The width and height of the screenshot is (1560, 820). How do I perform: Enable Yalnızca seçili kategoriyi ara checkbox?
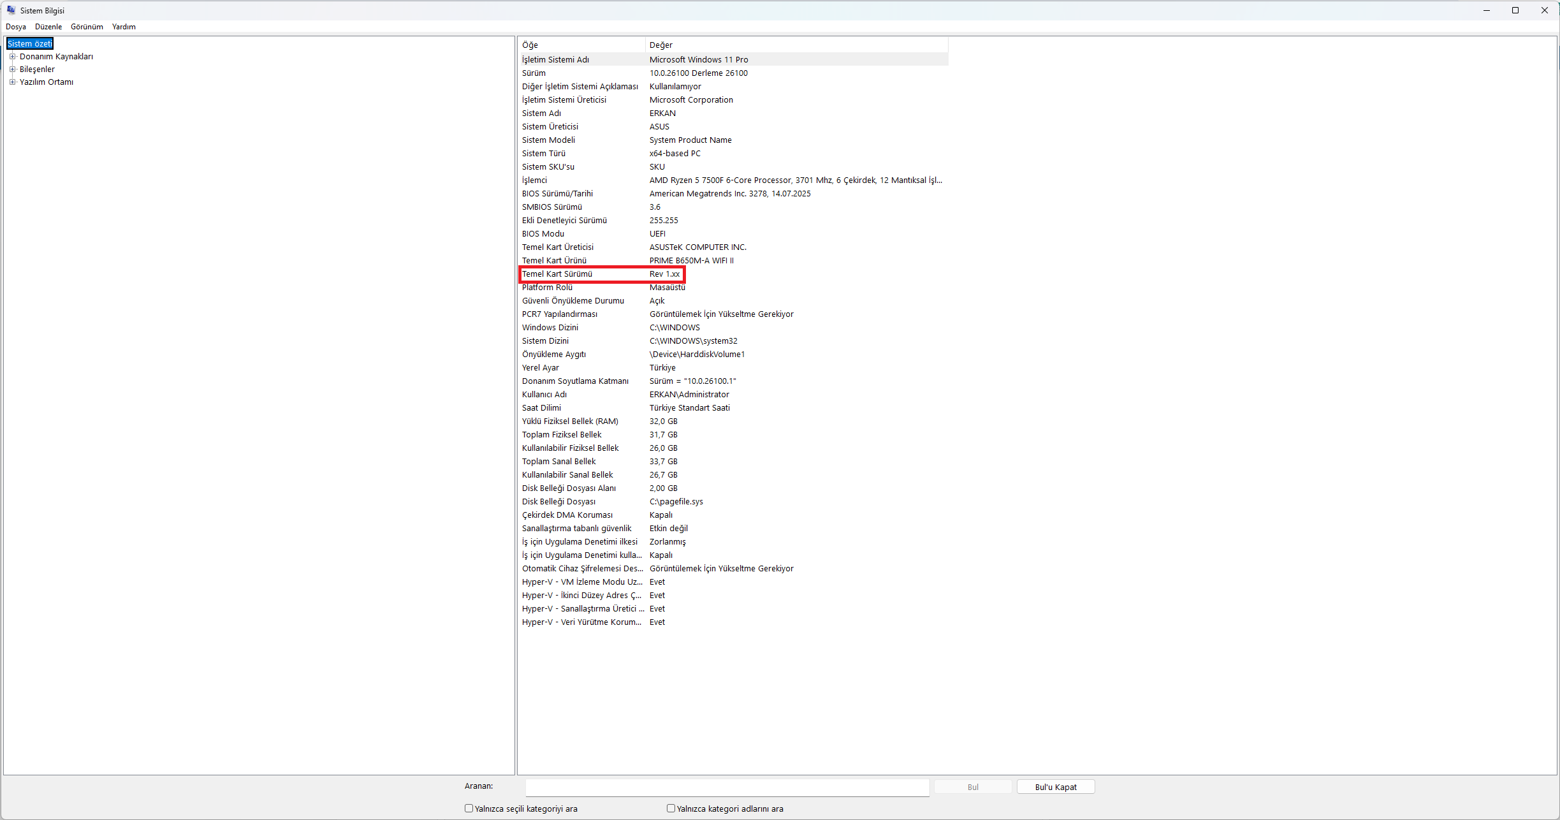pos(469,809)
